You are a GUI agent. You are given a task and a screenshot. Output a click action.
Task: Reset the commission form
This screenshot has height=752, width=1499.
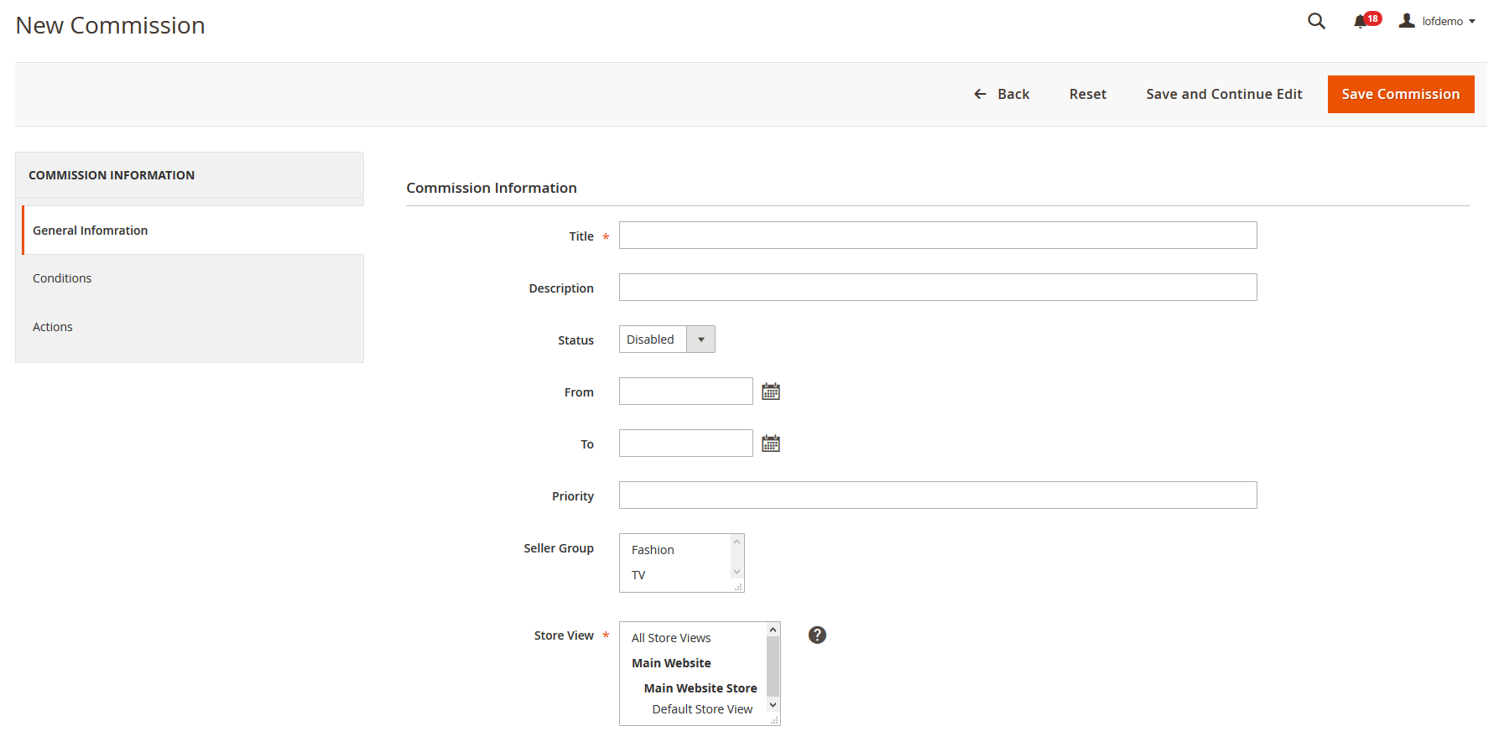(x=1087, y=95)
